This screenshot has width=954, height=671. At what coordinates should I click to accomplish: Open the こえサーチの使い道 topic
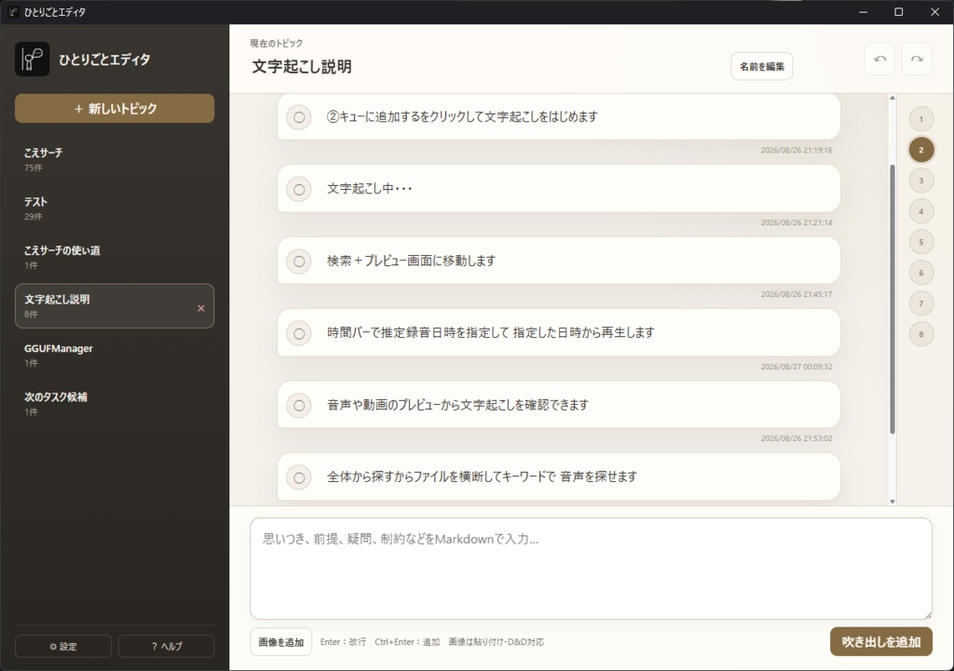[x=115, y=257]
